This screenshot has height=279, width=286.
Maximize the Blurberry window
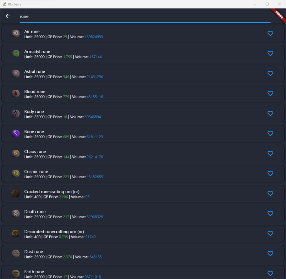click(267, 4)
